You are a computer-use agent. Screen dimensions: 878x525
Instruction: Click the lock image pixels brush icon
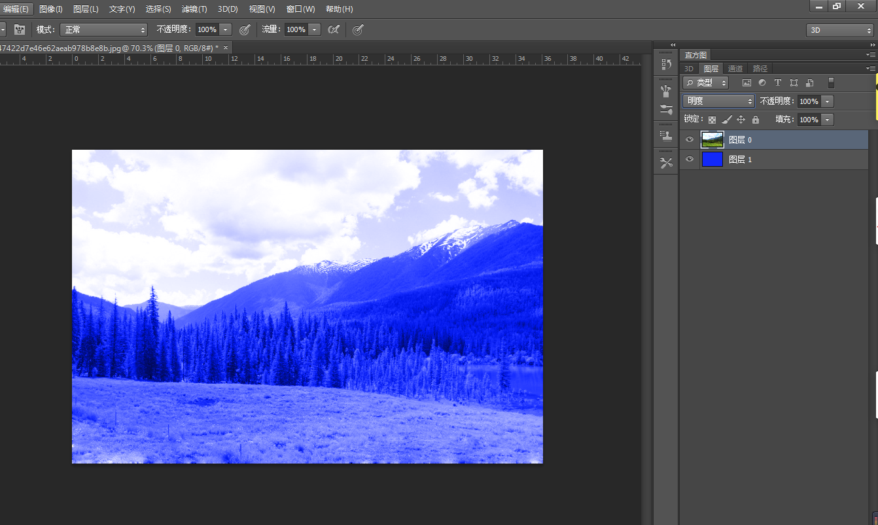[726, 120]
